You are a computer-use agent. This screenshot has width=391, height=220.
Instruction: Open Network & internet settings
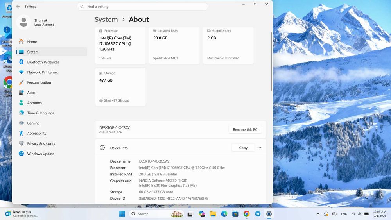52,72
